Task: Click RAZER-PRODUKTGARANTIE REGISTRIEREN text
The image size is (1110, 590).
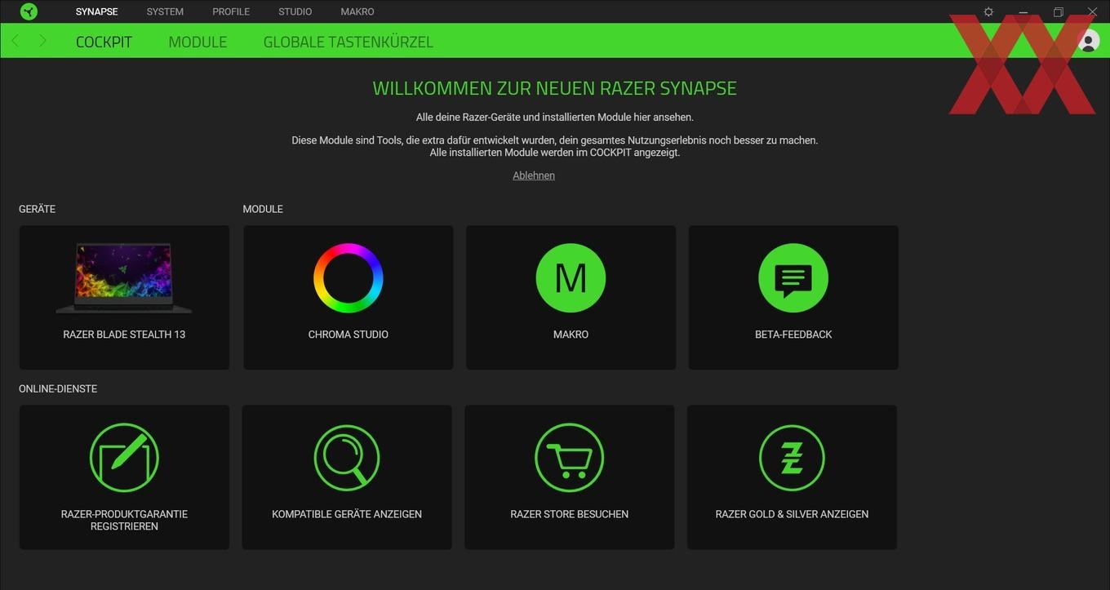Action: (x=124, y=520)
